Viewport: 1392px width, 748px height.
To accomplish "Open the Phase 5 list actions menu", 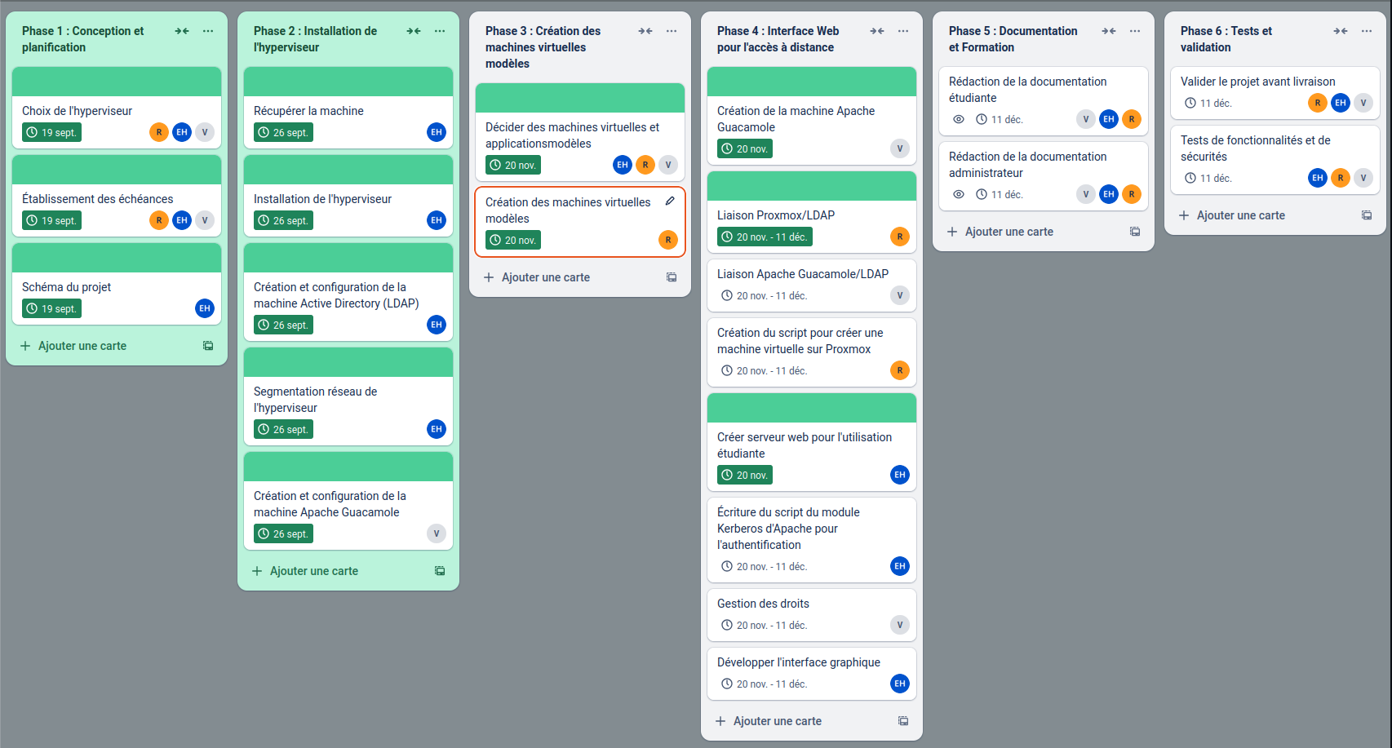I will tap(1135, 31).
